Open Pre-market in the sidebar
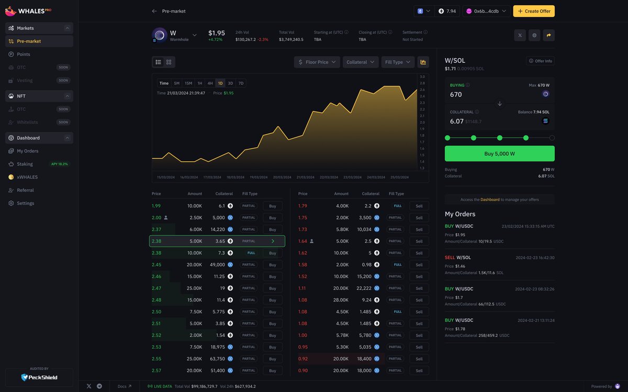Screen dimensions: 628x392 [39, 41]
